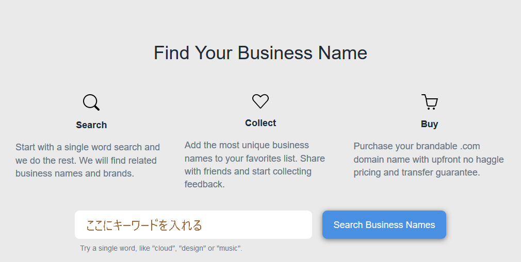Click the "Find Your Business Name" title
The image size is (521, 262).
coord(260,53)
